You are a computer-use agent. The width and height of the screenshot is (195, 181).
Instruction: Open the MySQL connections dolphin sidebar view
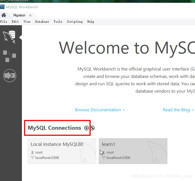pyautogui.click(x=9, y=37)
